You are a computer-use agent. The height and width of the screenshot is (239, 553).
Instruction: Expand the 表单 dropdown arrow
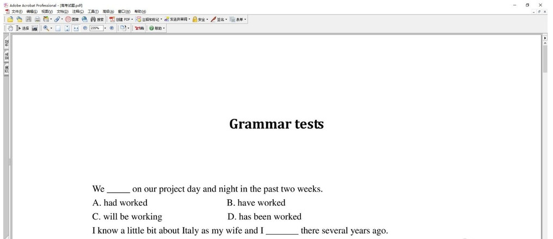coord(245,20)
